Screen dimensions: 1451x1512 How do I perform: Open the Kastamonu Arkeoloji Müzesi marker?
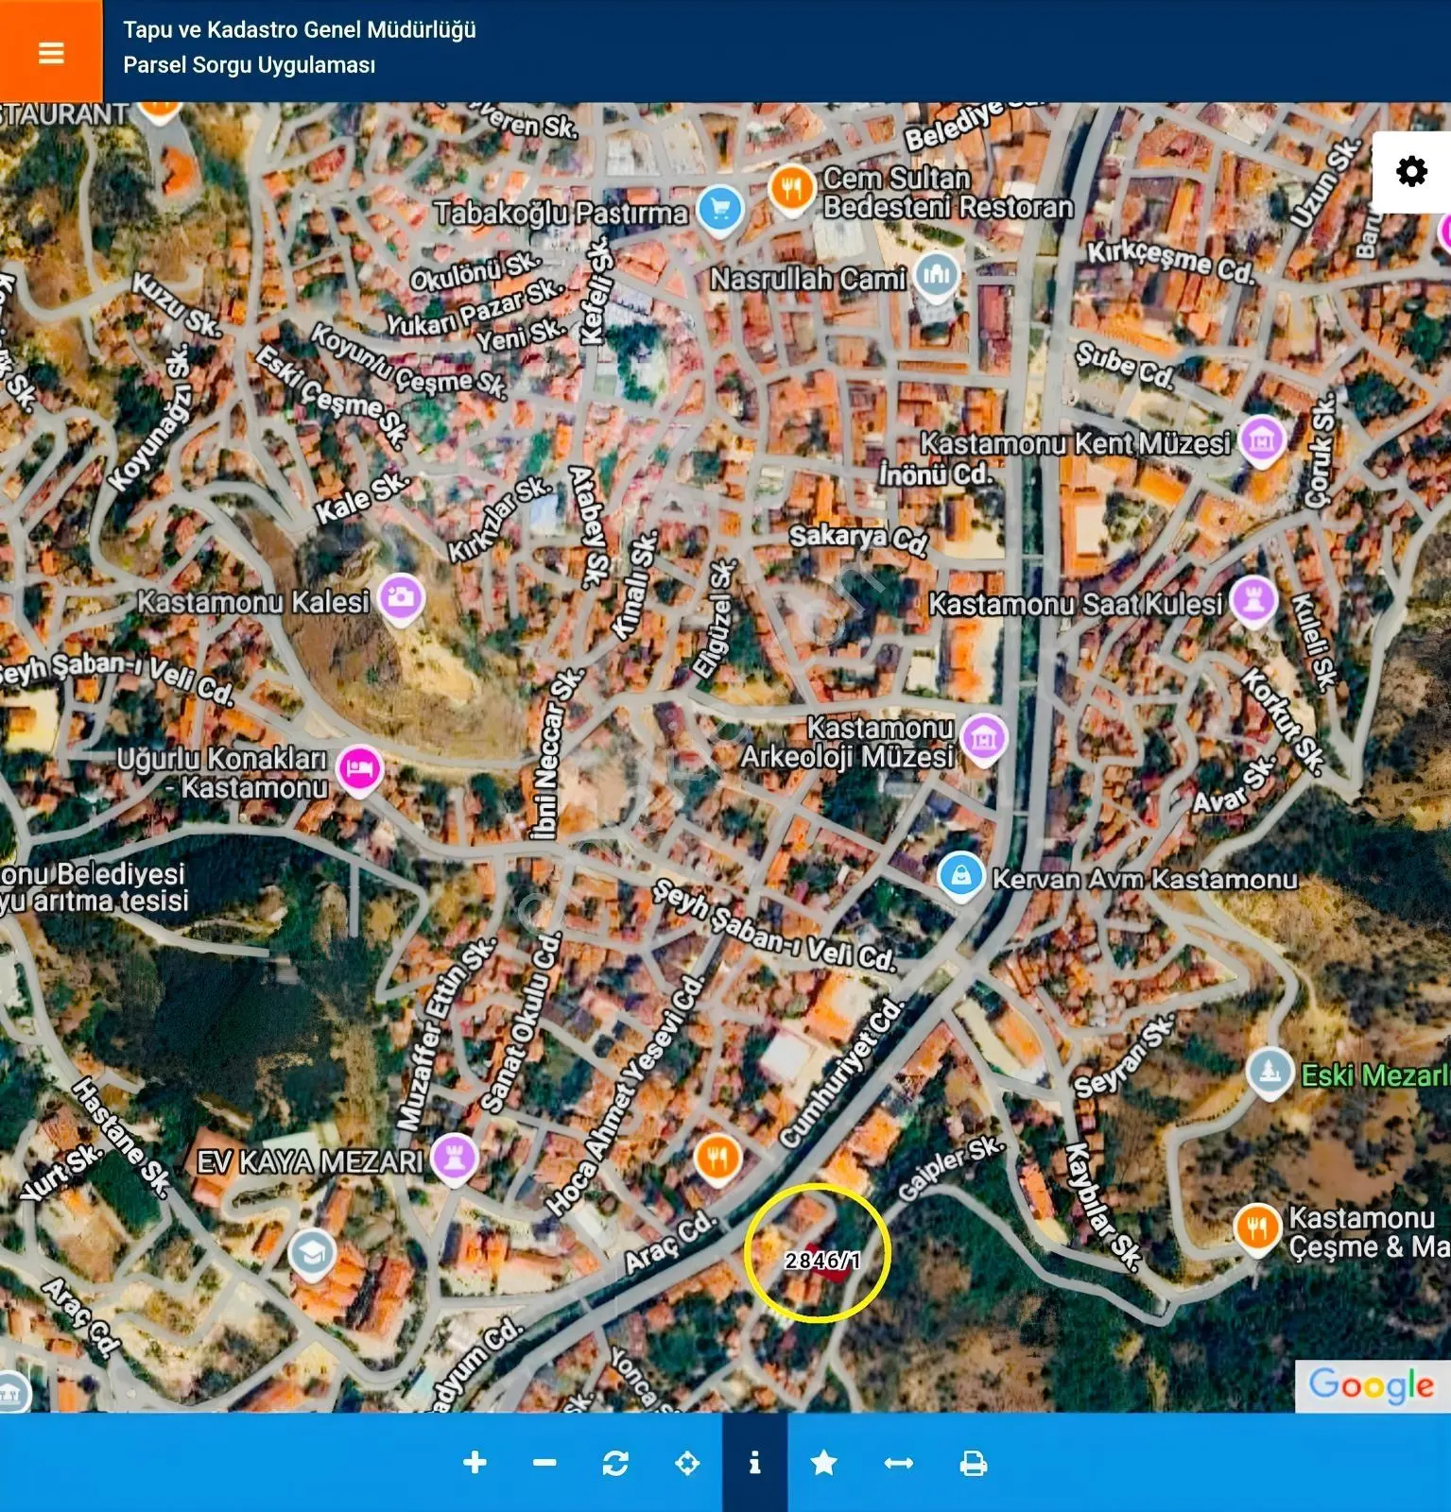[x=984, y=738]
